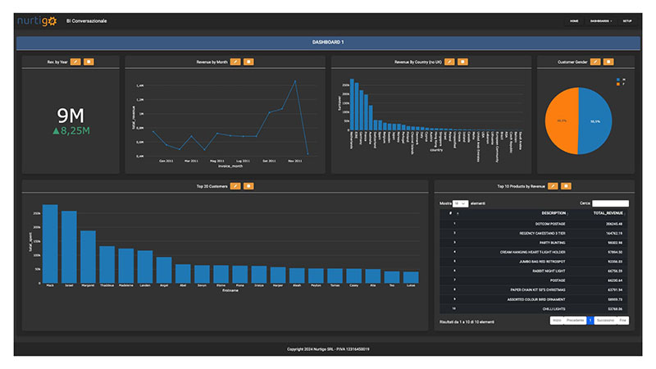Edit the Customer Gender widget
Image resolution: width=656 pixels, height=369 pixels.
click(x=595, y=62)
